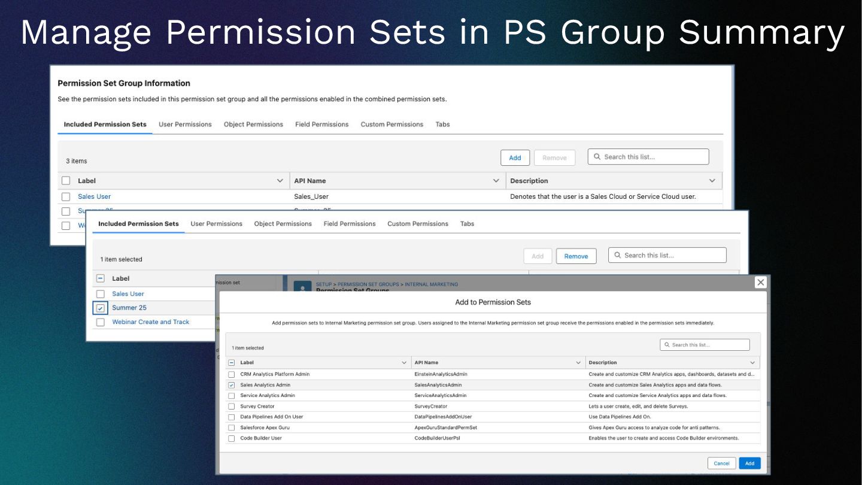Click the Sales_User API name cell
862x485 pixels.
(311, 196)
